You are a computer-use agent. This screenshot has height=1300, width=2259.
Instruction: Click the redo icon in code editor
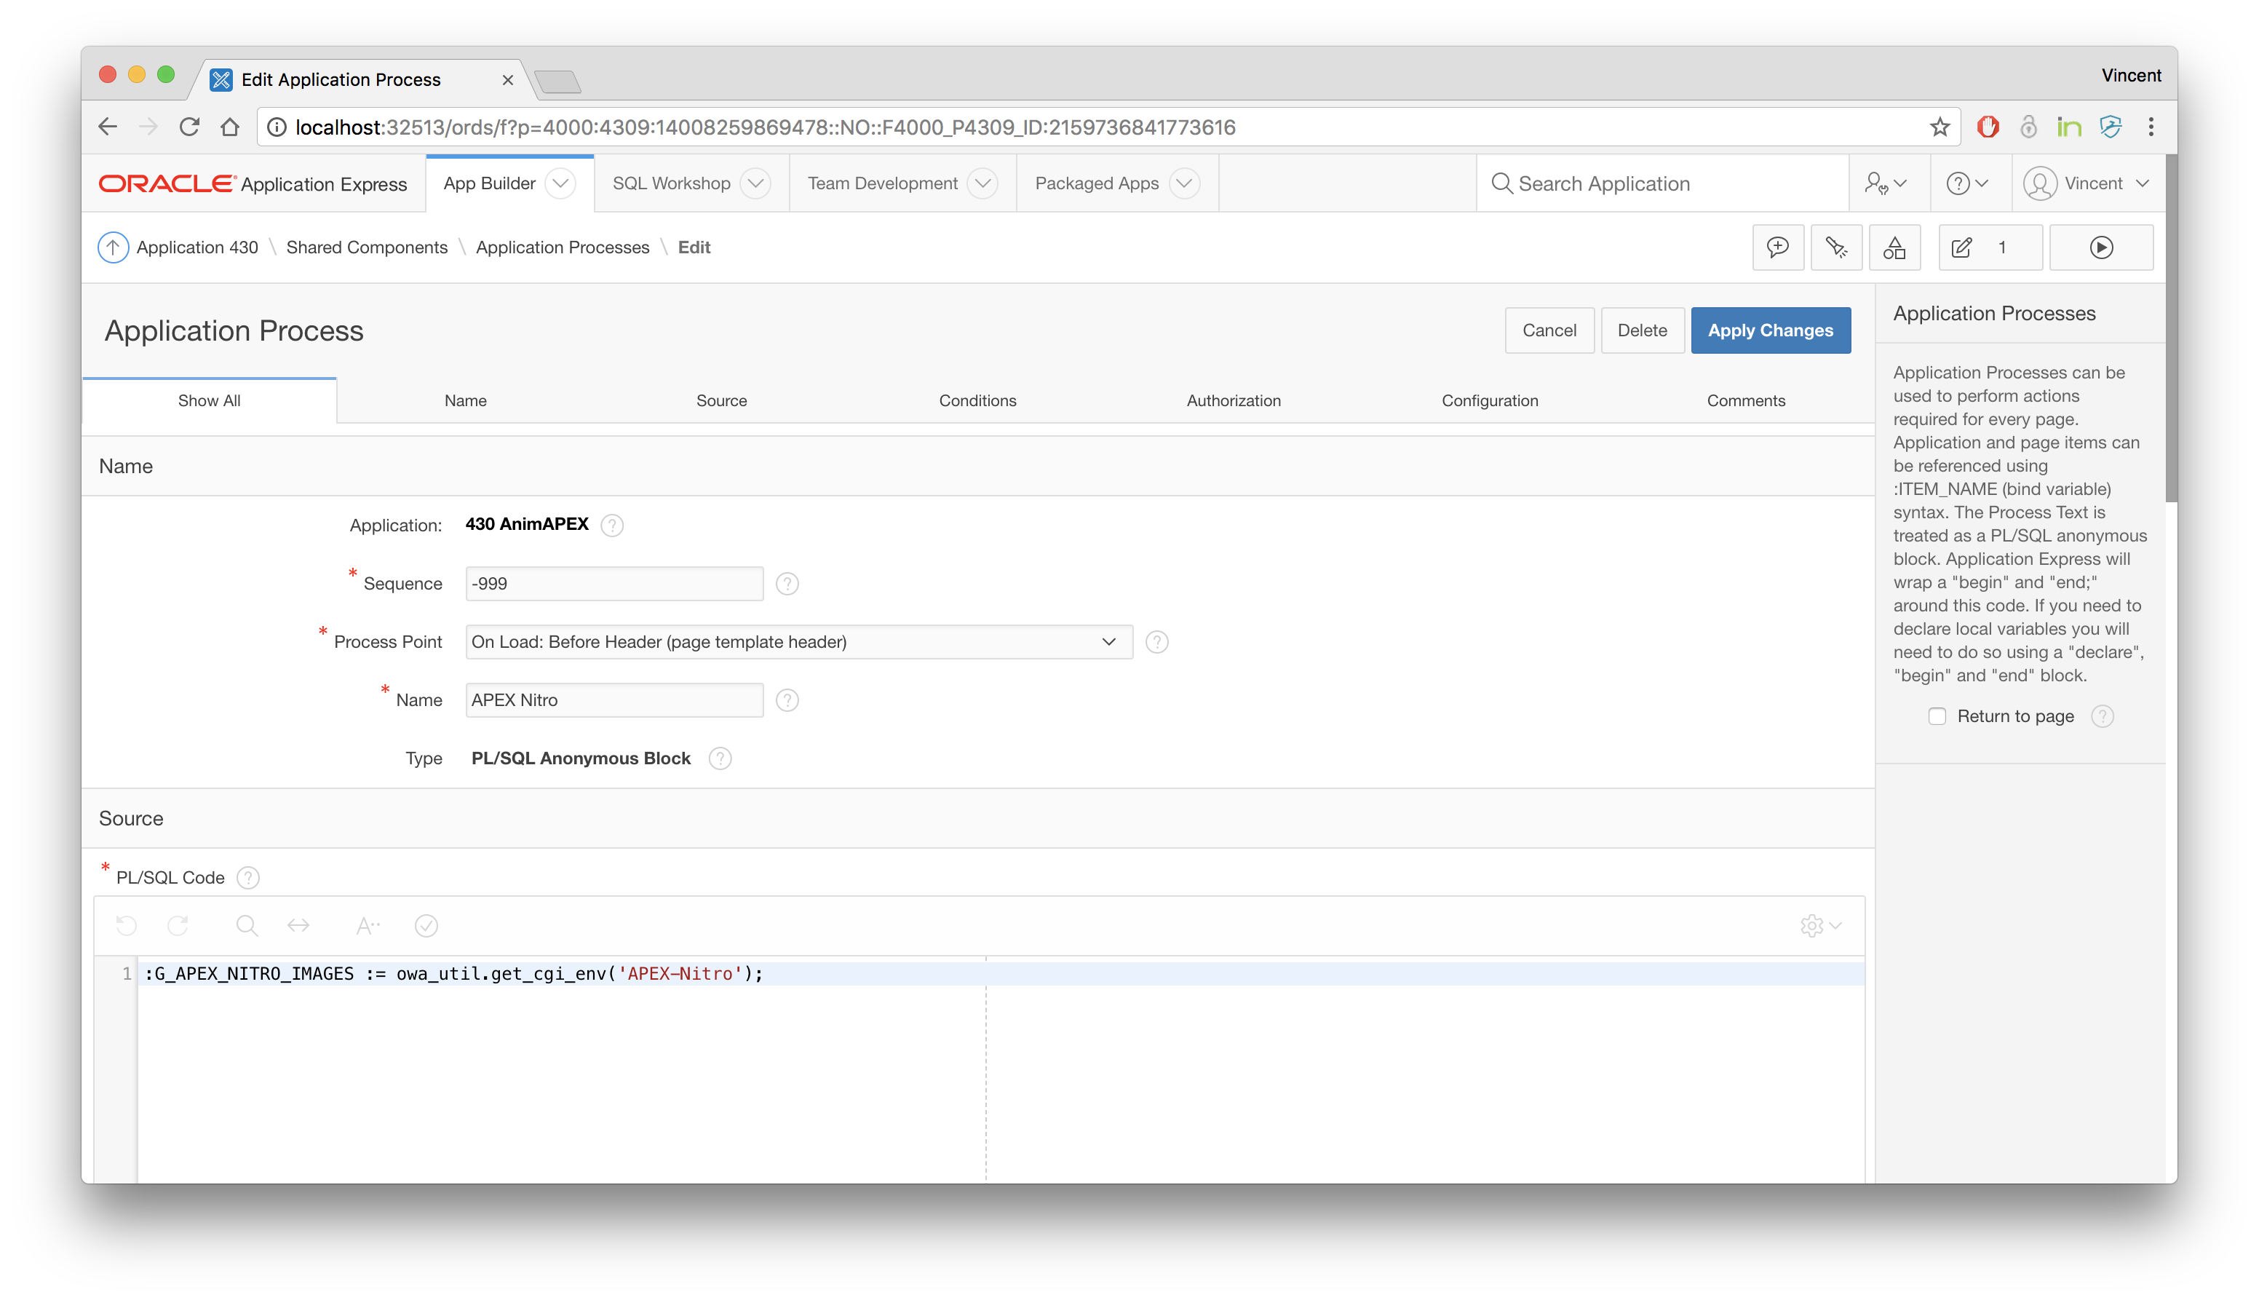click(x=178, y=926)
